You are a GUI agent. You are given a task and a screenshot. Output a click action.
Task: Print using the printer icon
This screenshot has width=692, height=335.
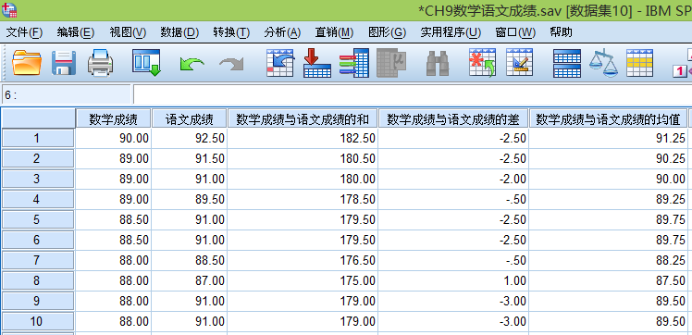click(100, 63)
